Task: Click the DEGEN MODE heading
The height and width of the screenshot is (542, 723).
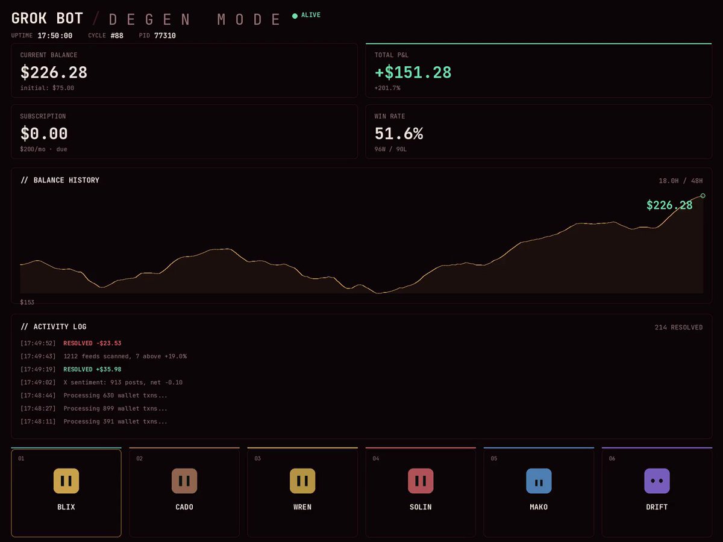Action: point(195,19)
